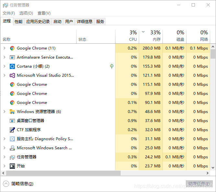The image size is (216, 192).
Task: Switch to the 用户 tab
Action: [x=69, y=22]
